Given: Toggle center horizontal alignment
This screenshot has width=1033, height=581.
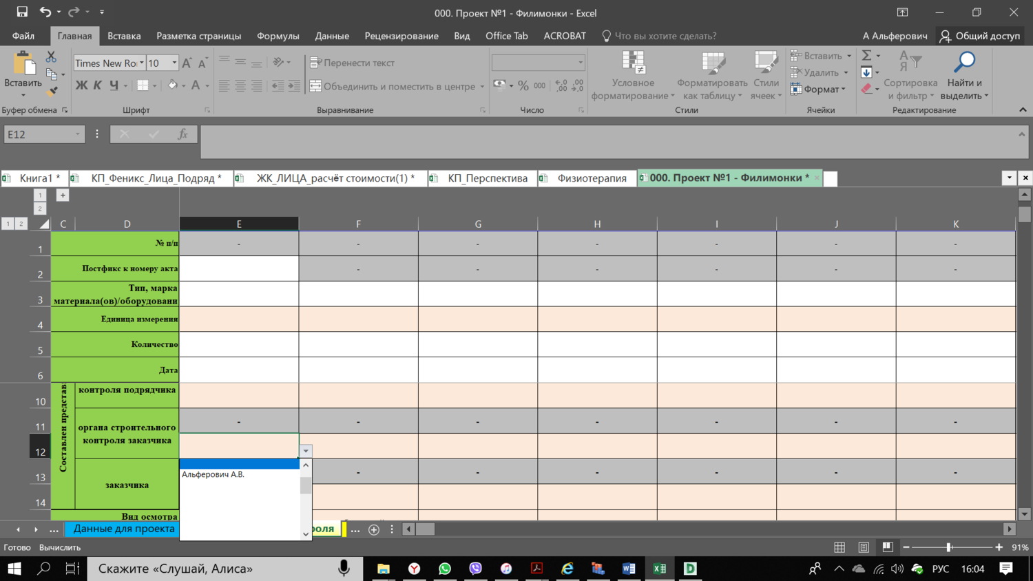Looking at the screenshot, I should click(x=240, y=86).
